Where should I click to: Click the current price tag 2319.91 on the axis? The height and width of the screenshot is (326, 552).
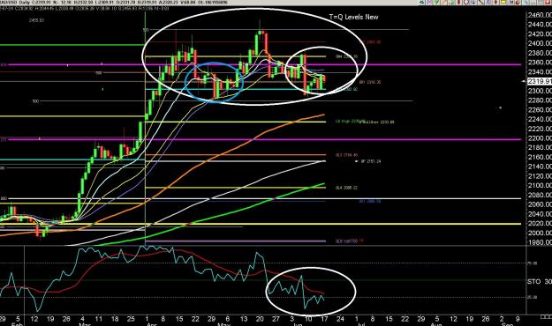point(540,81)
